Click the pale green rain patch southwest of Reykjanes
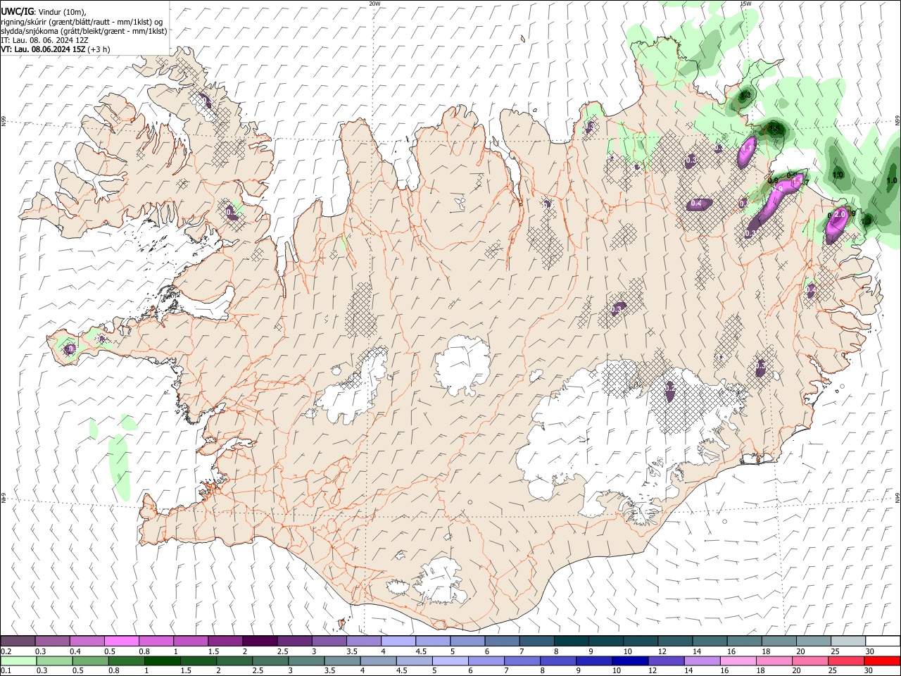This screenshot has height=676, width=901. tap(120, 467)
